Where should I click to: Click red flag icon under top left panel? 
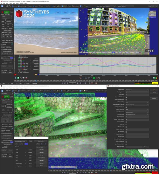point(15,75)
